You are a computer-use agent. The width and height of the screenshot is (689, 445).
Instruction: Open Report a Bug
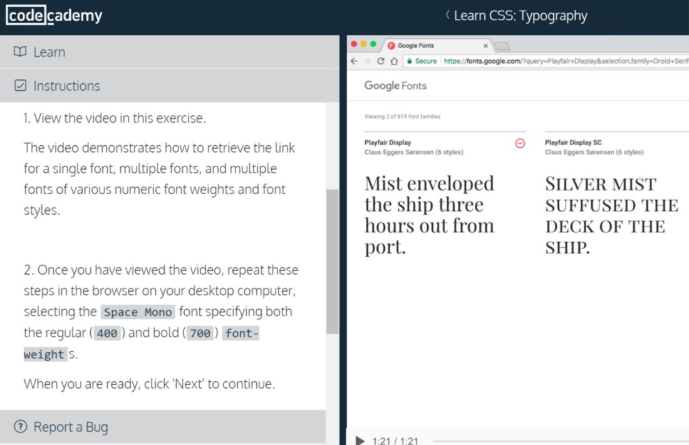coord(163,427)
